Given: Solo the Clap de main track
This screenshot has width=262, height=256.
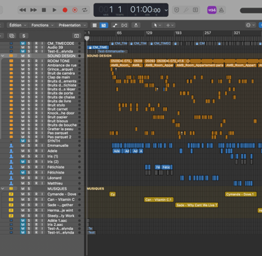Looking at the screenshot, I should point(29,77).
